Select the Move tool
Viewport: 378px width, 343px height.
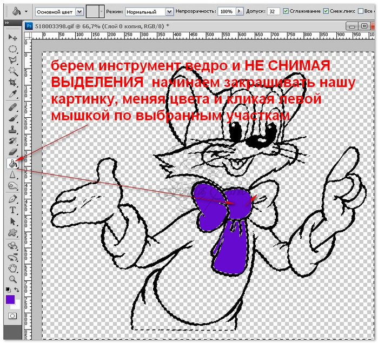pyautogui.click(x=12, y=37)
